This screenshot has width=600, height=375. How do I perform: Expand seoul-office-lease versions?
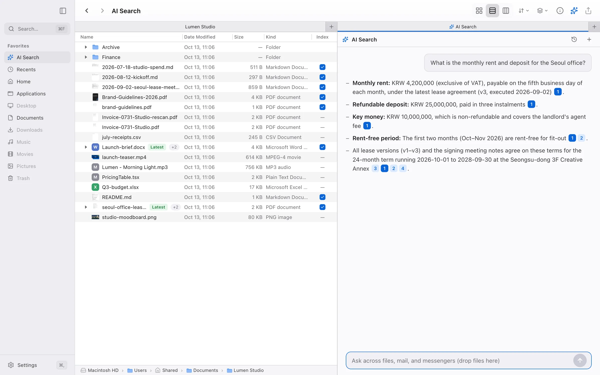tap(86, 207)
